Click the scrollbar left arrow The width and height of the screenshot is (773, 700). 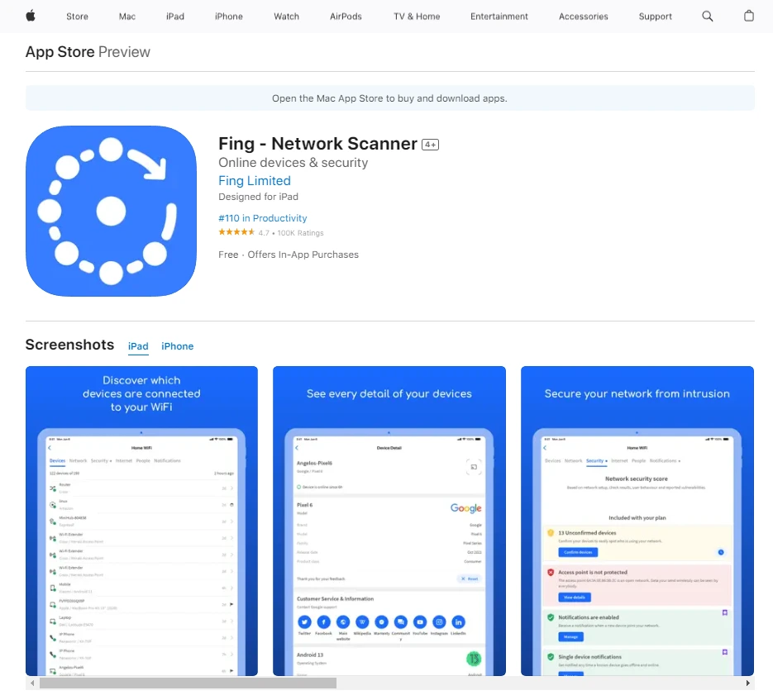(x=32, y=683)
